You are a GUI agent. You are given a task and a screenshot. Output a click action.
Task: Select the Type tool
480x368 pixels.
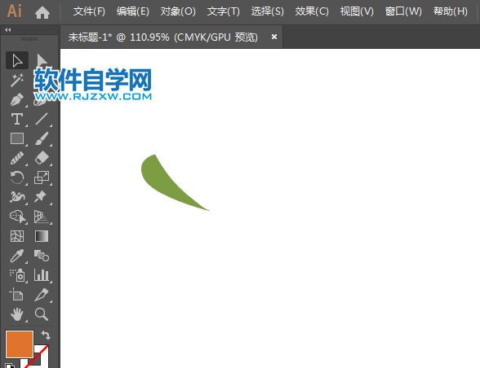pos(17,119)
